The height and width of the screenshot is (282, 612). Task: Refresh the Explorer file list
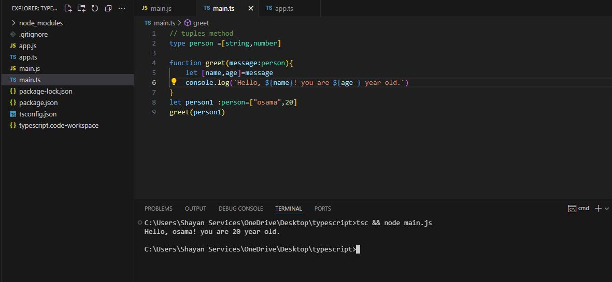tap(95, 8)
